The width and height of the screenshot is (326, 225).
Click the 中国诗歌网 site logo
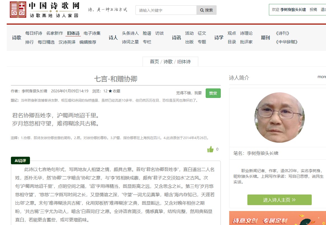(x=45, y=10)
